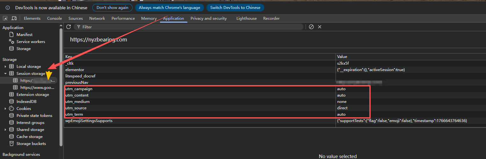Click the Service workers gear icon
This screenshot has height=159, width=486.
[x=11, y=41]
